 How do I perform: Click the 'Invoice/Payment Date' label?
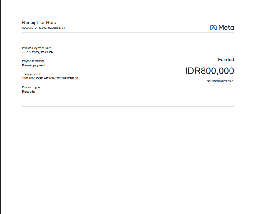[36, 48]
